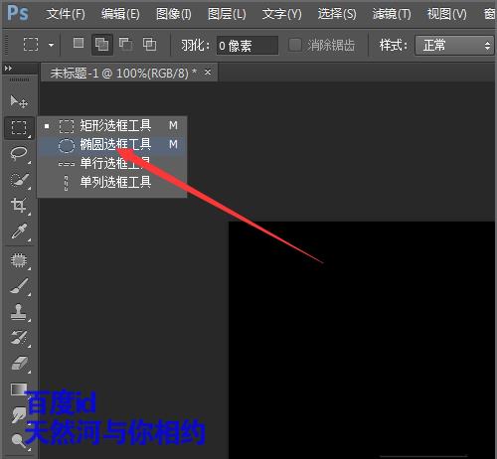Viewport: 497px width, 459px height.
Task: Select the Lasso tool
Action: tap(19, 153)
